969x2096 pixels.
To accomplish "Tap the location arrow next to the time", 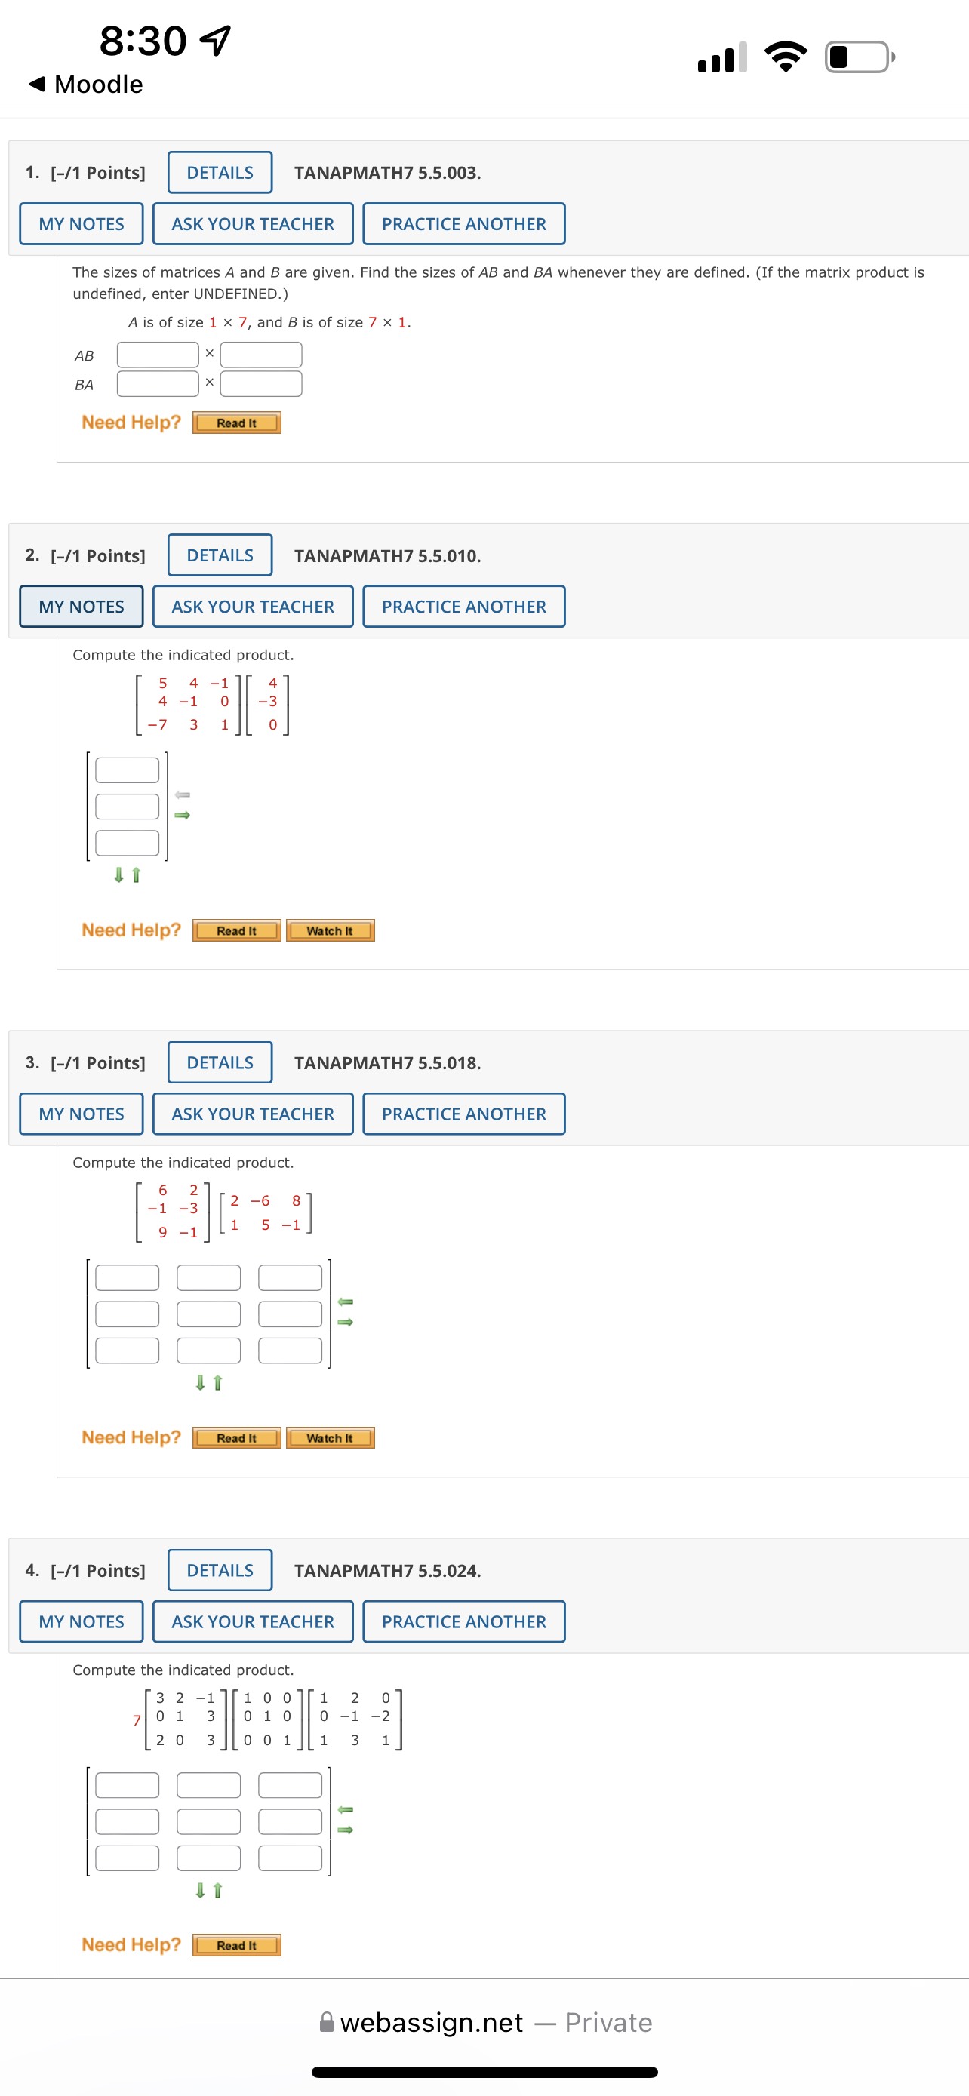I will (x=216, y=40).
